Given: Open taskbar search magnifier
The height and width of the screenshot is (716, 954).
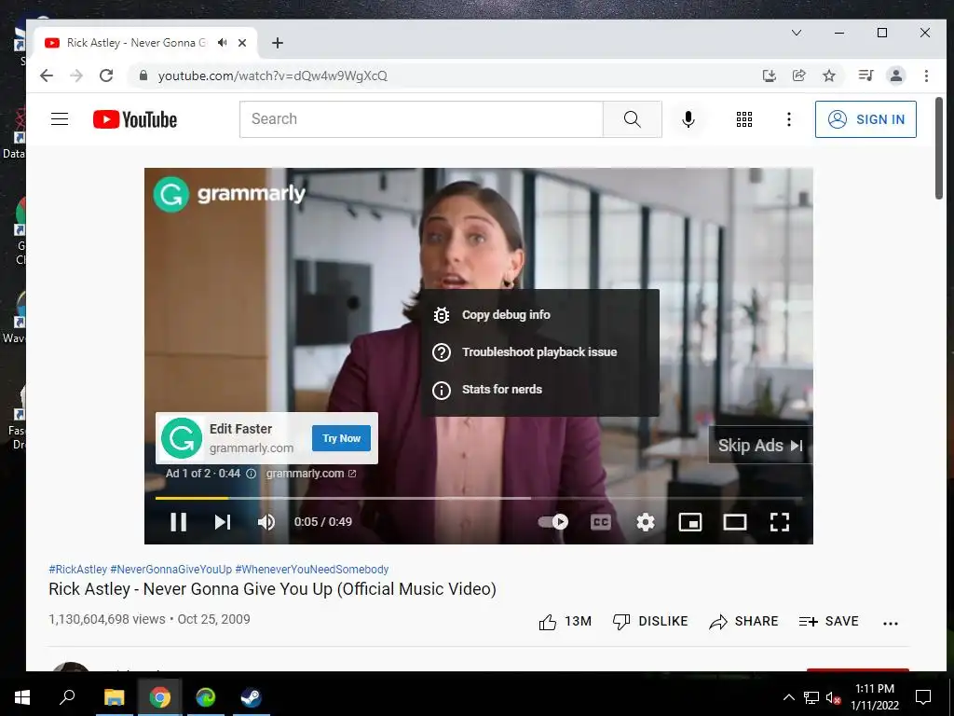Looking at the screenshot, I should [x=67, y=697].
